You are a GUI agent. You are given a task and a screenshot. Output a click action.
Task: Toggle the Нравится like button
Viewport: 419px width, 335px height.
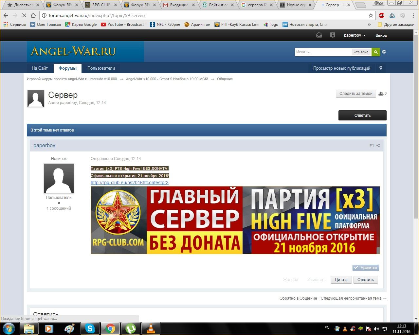click(366, 268)
